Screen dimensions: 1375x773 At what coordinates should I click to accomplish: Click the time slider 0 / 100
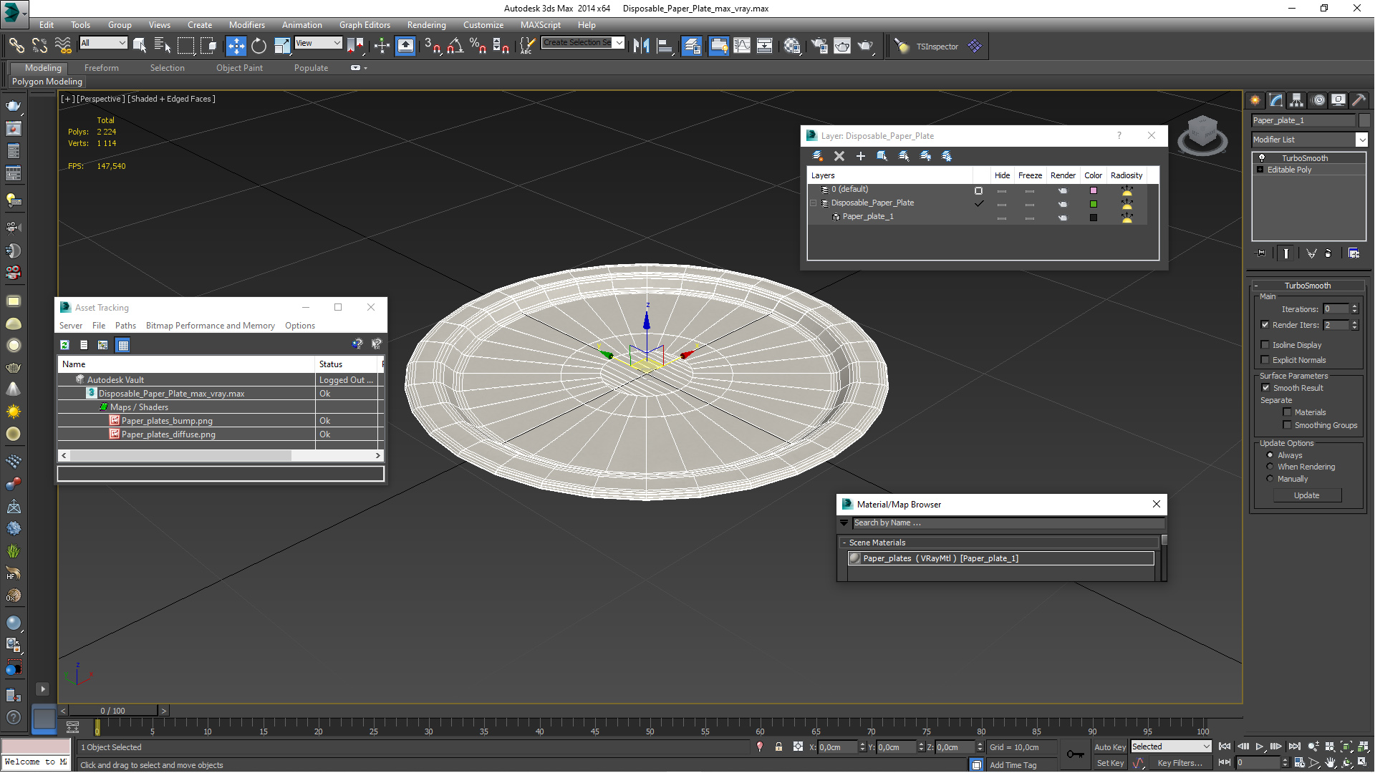point(113,711)
